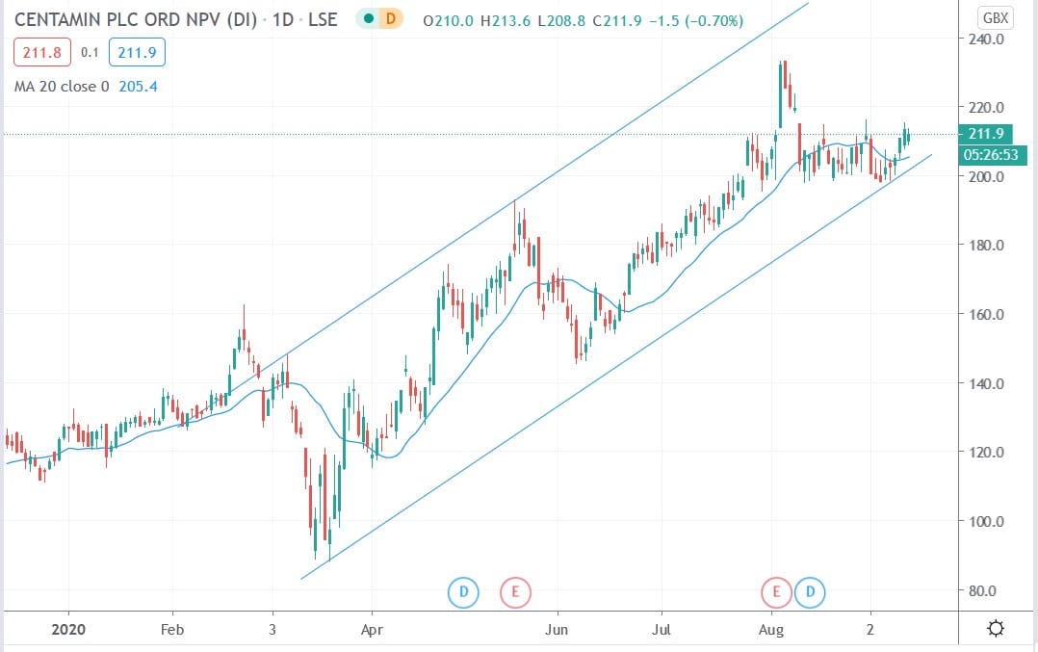The width and height of the screenshot is (1038, 652).
Task: Click the 180.0 price axis label
Action: (x=986, y=245)
